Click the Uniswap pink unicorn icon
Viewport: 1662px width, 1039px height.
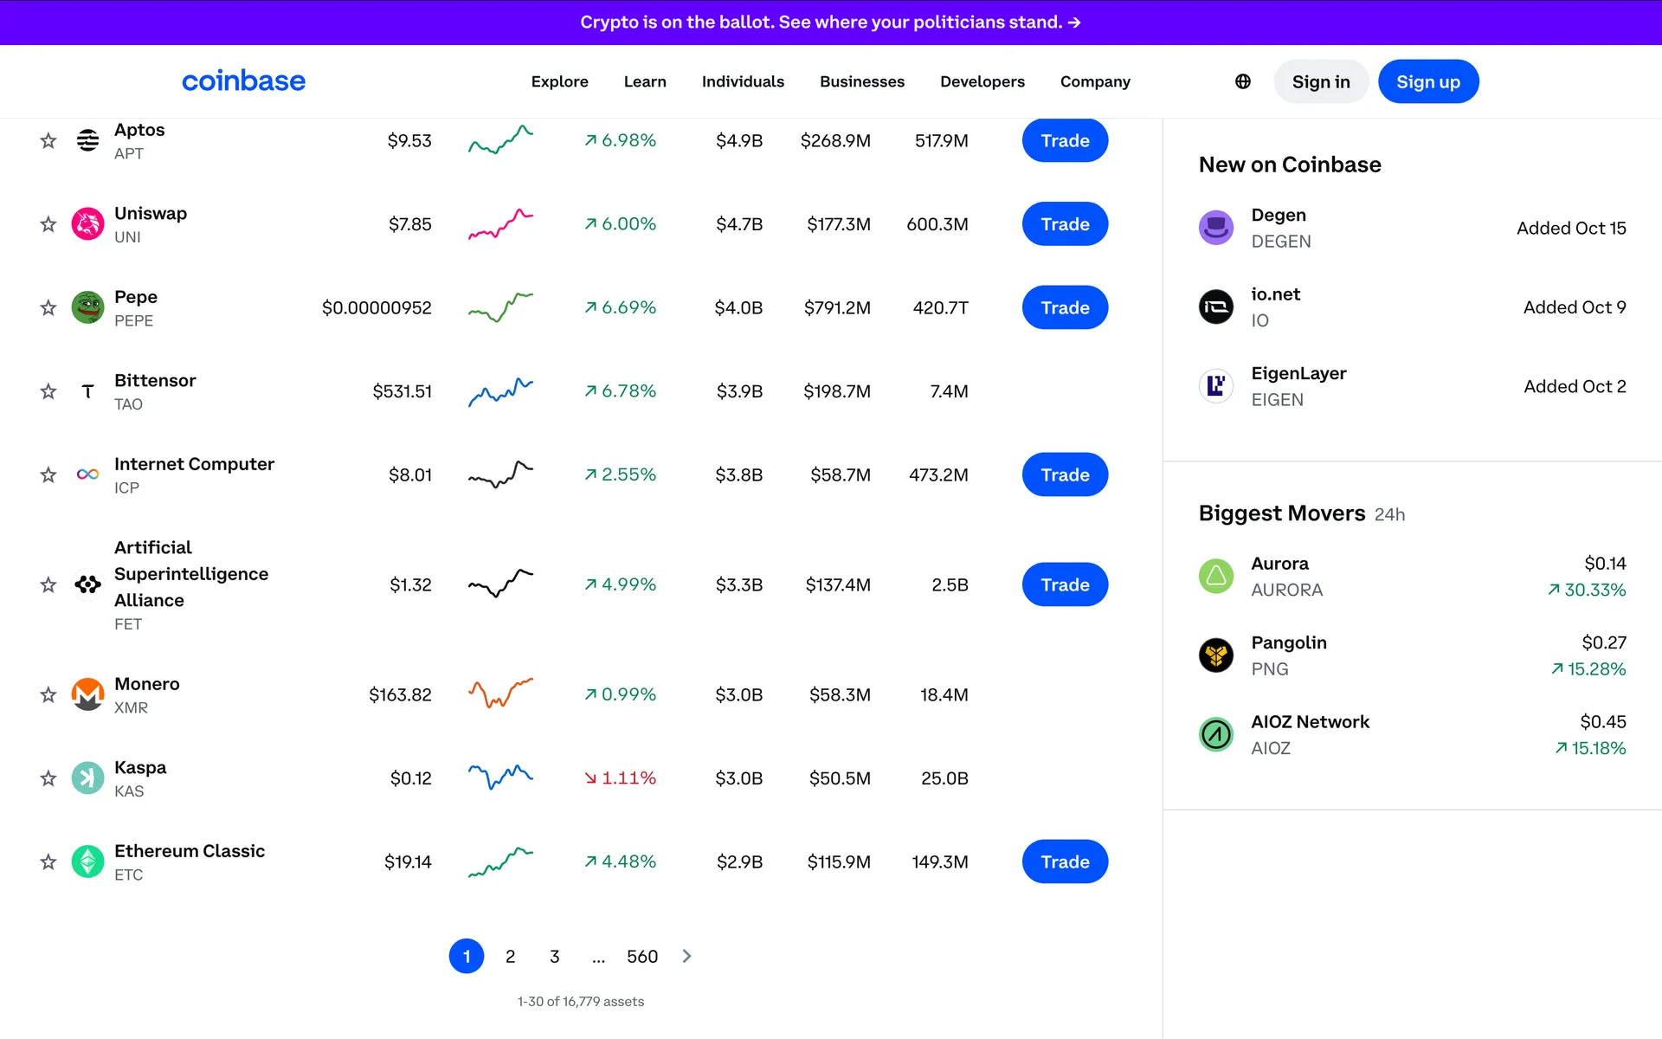pos(87,224)
